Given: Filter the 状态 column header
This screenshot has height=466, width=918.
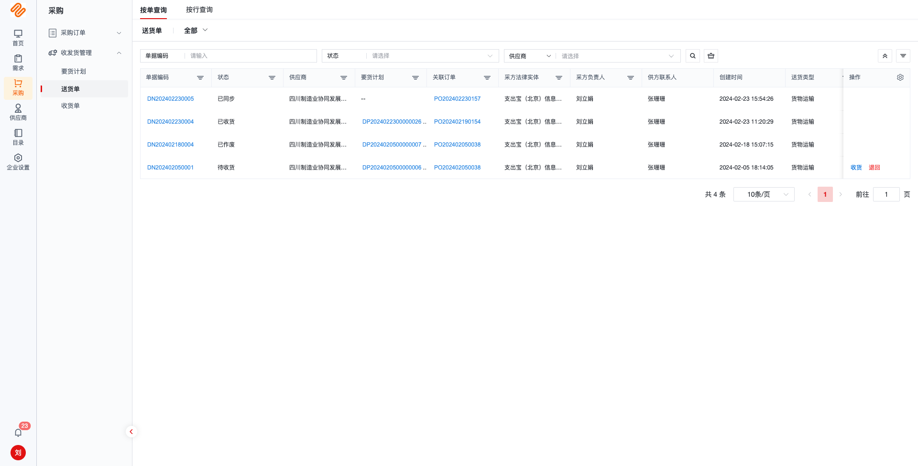Looking at the screenshot, I should [272, 78].
